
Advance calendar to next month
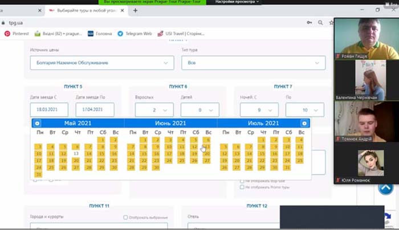304,124
